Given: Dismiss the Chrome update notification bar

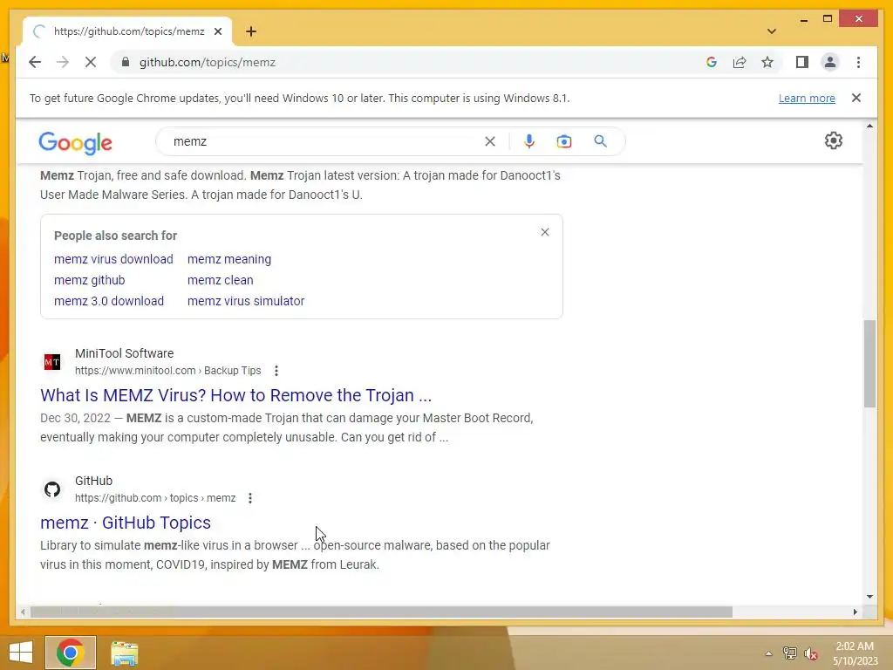Looking at the screenshot, I should 856,98.
